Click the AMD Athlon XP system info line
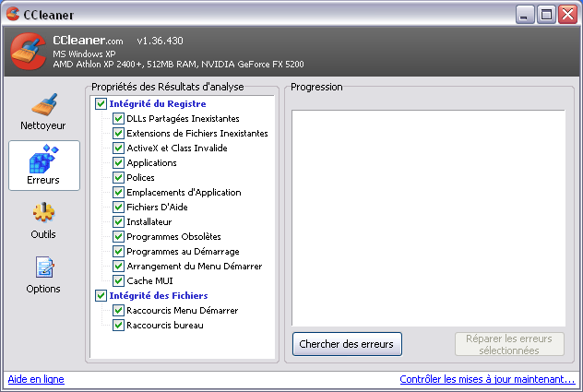583x392 pixels. pos(178,65)
